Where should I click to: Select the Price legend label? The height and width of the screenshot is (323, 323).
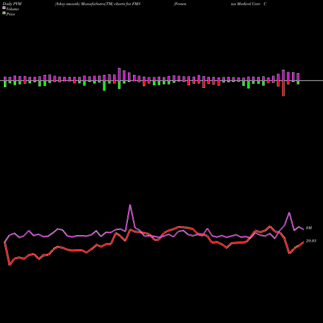point(10,14)
